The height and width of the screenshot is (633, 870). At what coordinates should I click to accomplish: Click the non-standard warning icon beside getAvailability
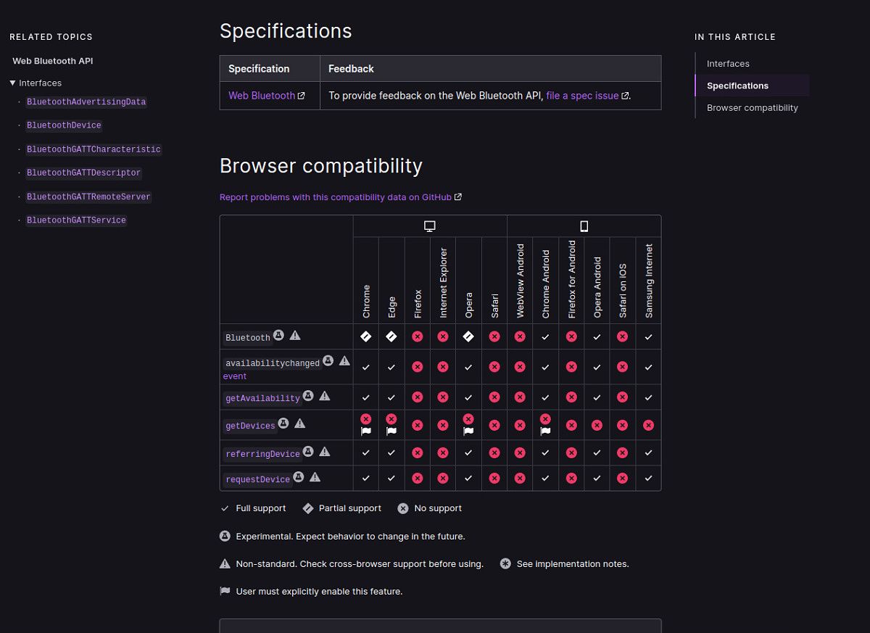coord(325,396)
